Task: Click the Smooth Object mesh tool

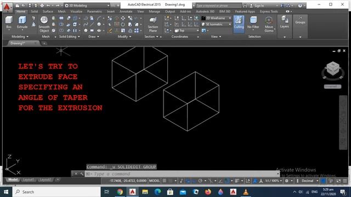Action: (x=44, y=24)
